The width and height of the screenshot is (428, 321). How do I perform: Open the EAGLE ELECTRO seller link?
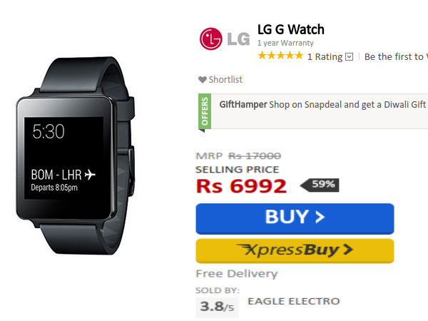(293, 301)
